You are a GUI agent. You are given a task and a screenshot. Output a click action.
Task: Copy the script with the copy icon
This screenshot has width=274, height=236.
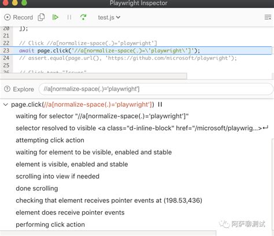[x=41, y=17]
